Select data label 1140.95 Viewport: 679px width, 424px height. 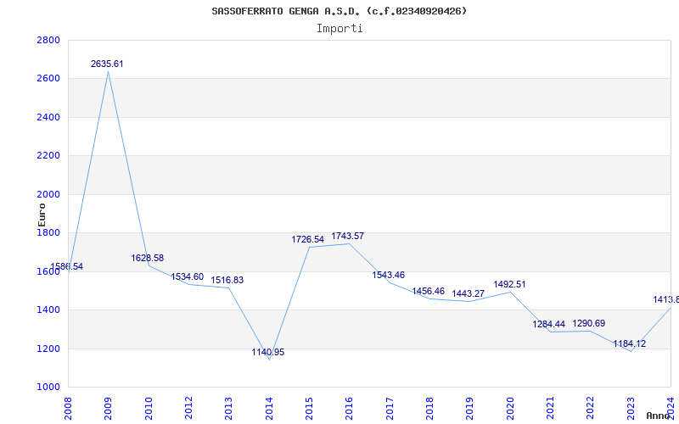[268, 353]
